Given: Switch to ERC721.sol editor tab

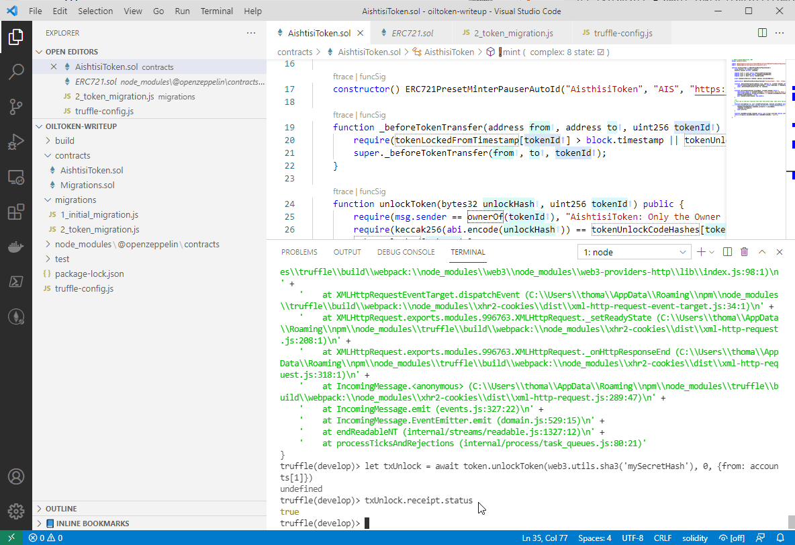Looking at the screenshot, I should tap(410, 33).
